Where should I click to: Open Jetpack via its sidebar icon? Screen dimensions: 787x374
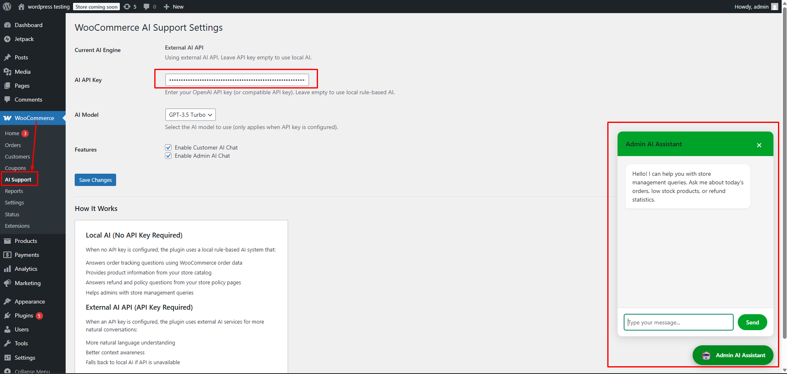click(x=7, y=39)
